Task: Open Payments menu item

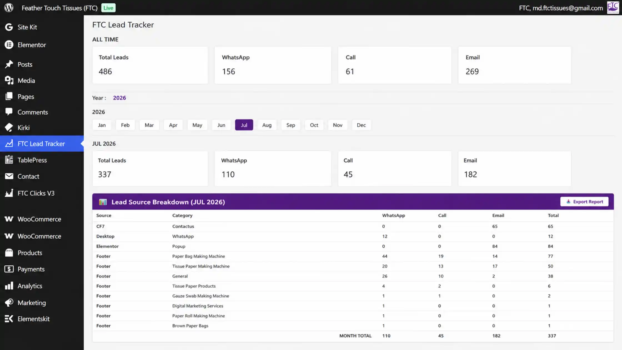Action: coord(42,269)
